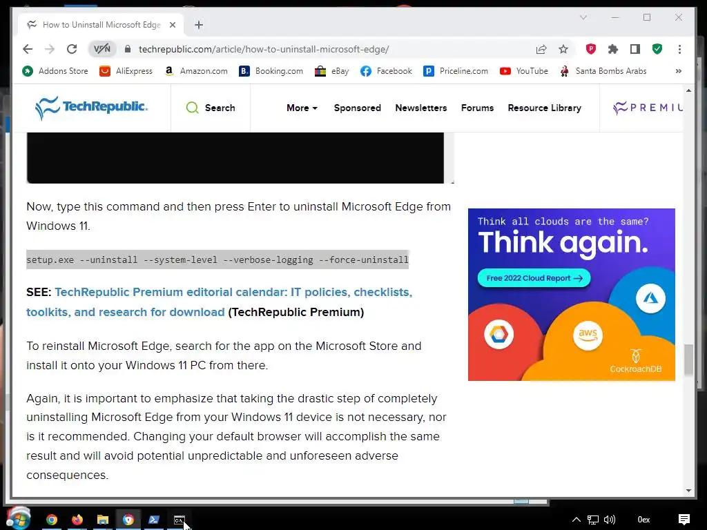
Task: Switch to active Chrome window in taskbar
Action: point(128,520)
